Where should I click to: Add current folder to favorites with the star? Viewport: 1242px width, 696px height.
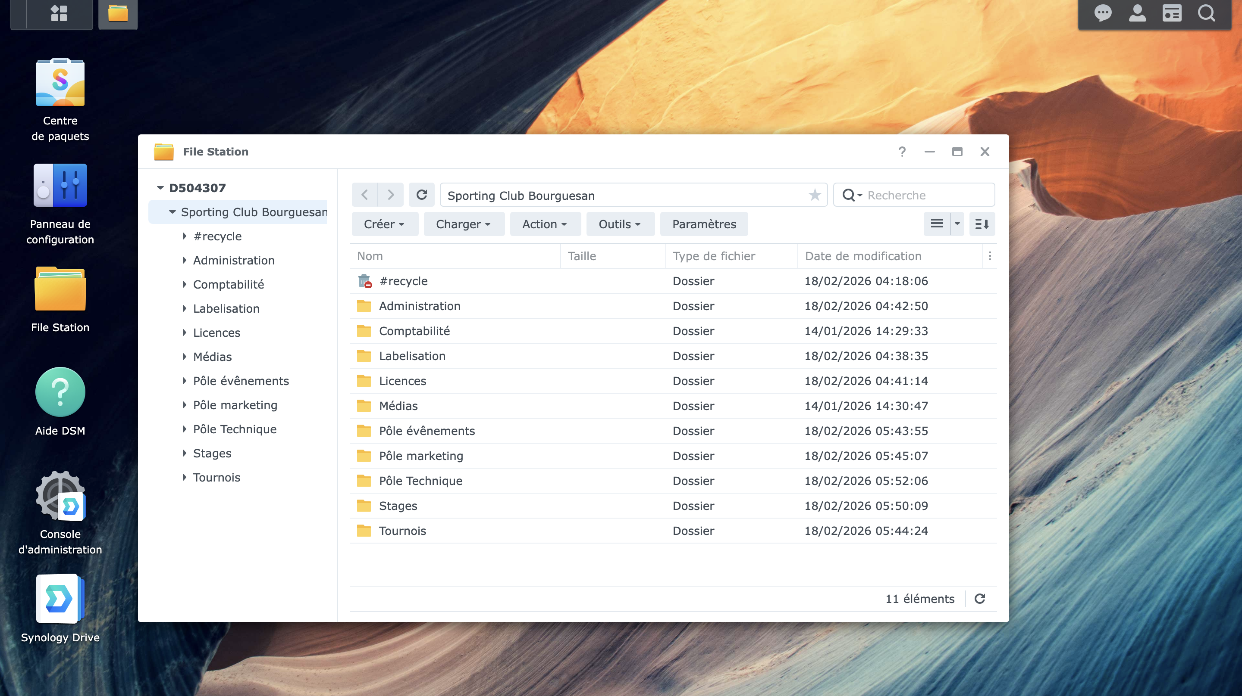click(x=815, y=195)
